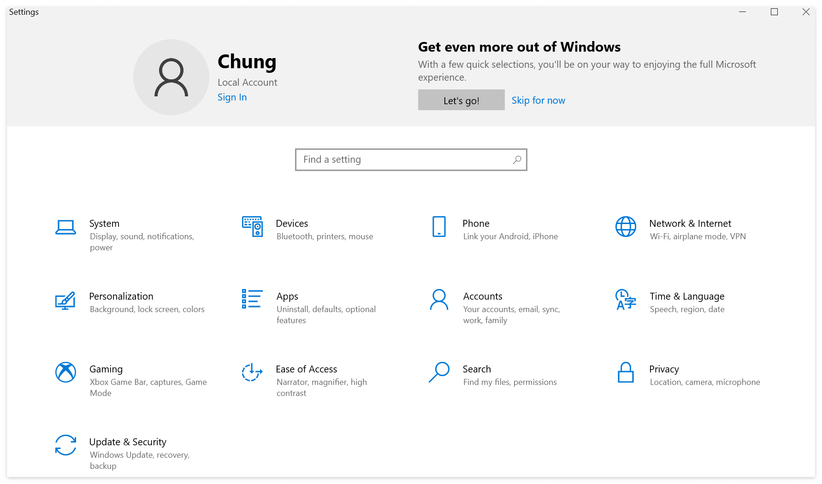
Task: Click the Privacy padlock icon
Action: pos(626,372)
